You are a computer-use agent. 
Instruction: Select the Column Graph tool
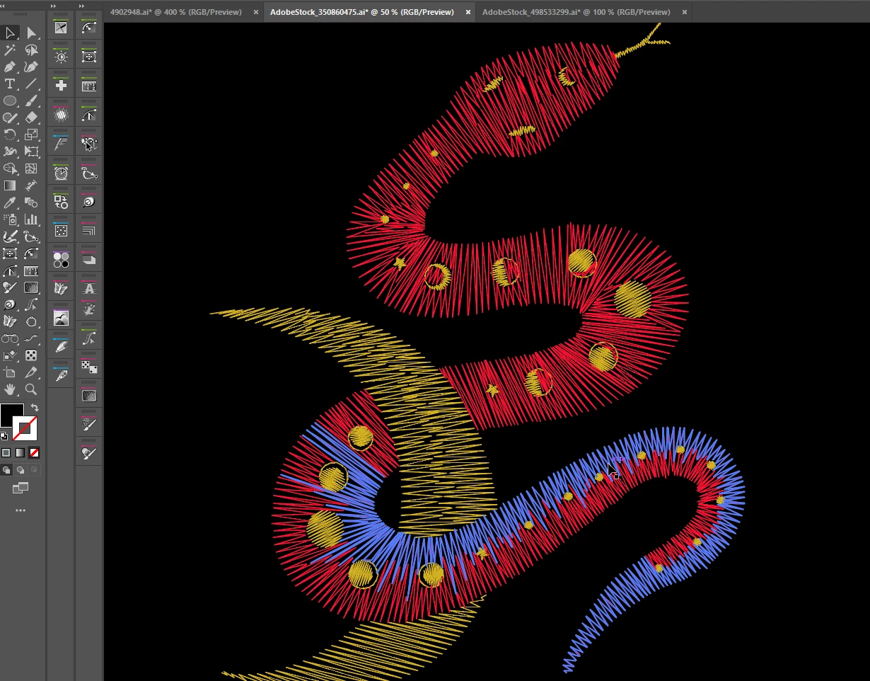pyautogui.click(x=31, y=219)
